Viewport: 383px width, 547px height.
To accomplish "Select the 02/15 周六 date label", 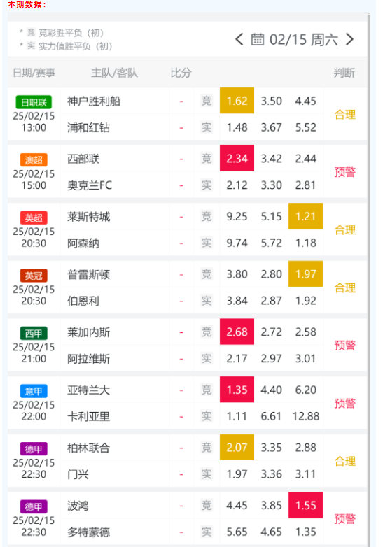I will point(303,39).
